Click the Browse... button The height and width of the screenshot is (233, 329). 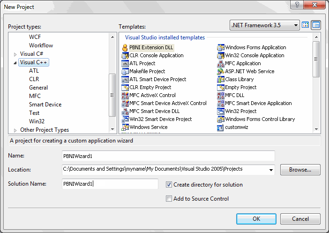click(x=300, y=169)
